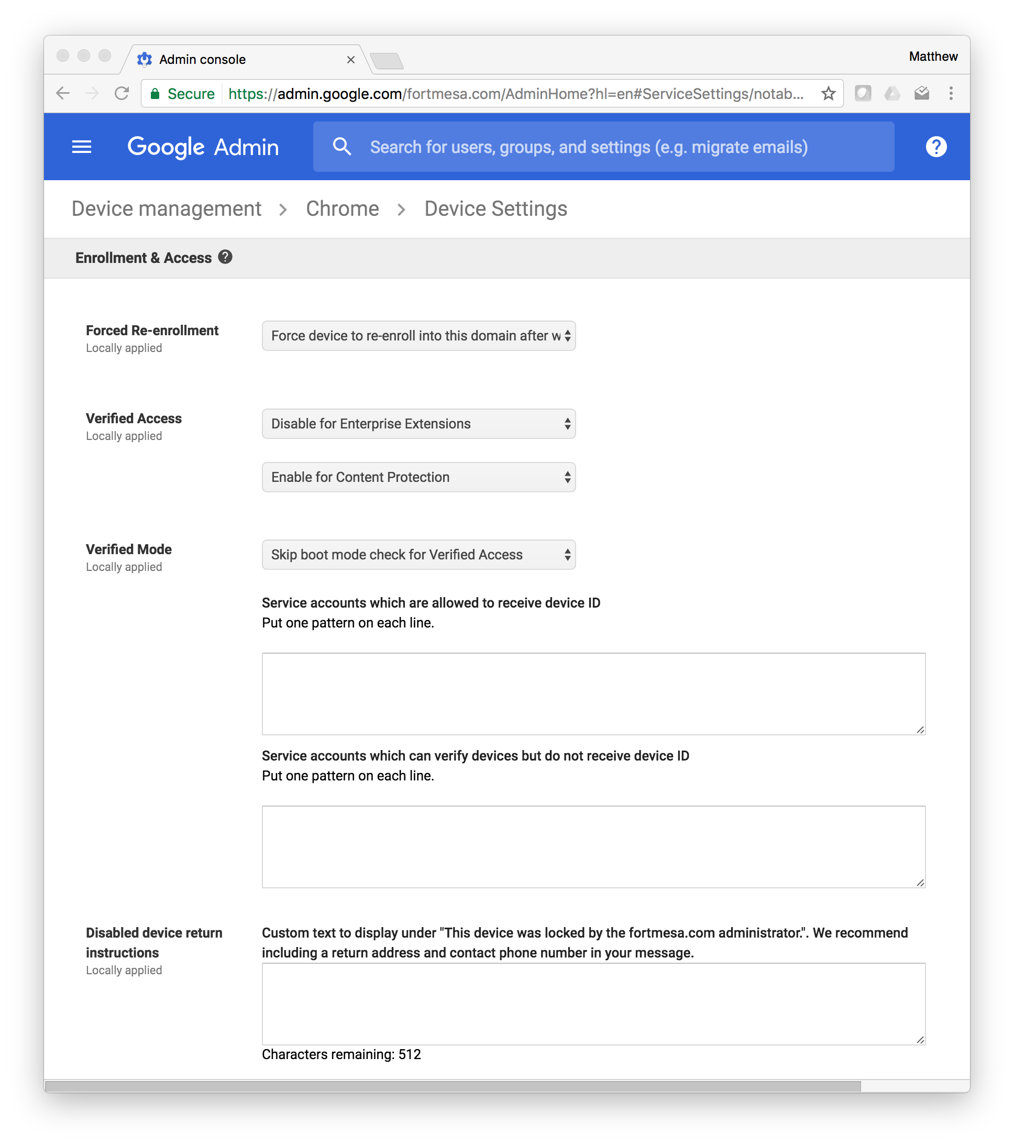
Task: Click the search magnifier icon
Action: point(341,147)
